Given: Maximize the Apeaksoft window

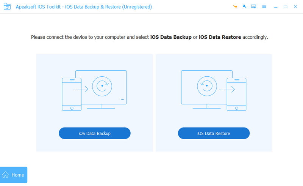Looking at the screenshot, I should [286, 7].
